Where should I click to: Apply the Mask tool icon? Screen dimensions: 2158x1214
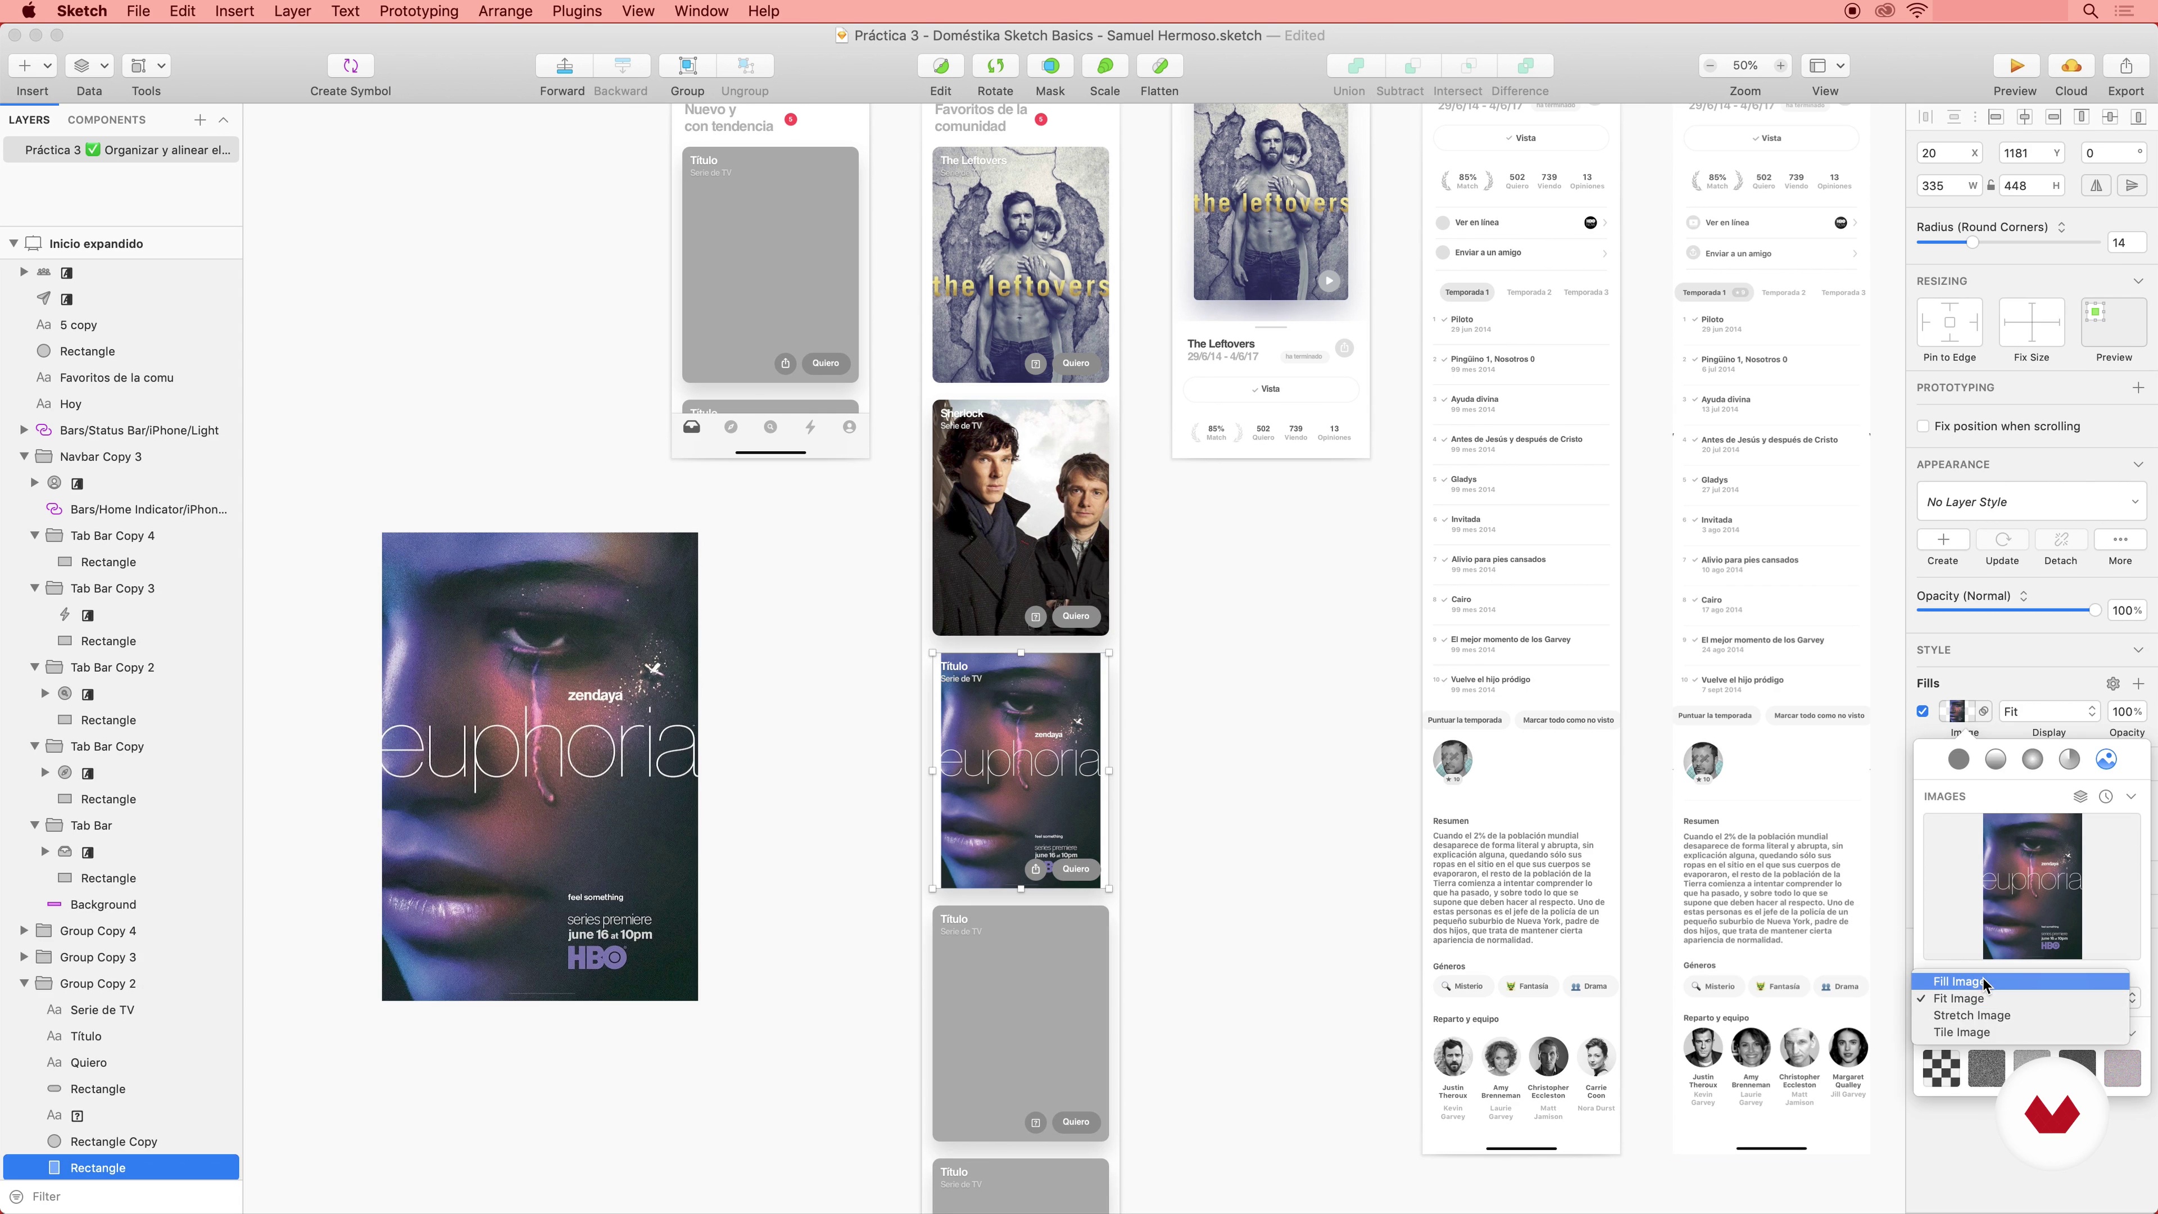[1050, 65]
